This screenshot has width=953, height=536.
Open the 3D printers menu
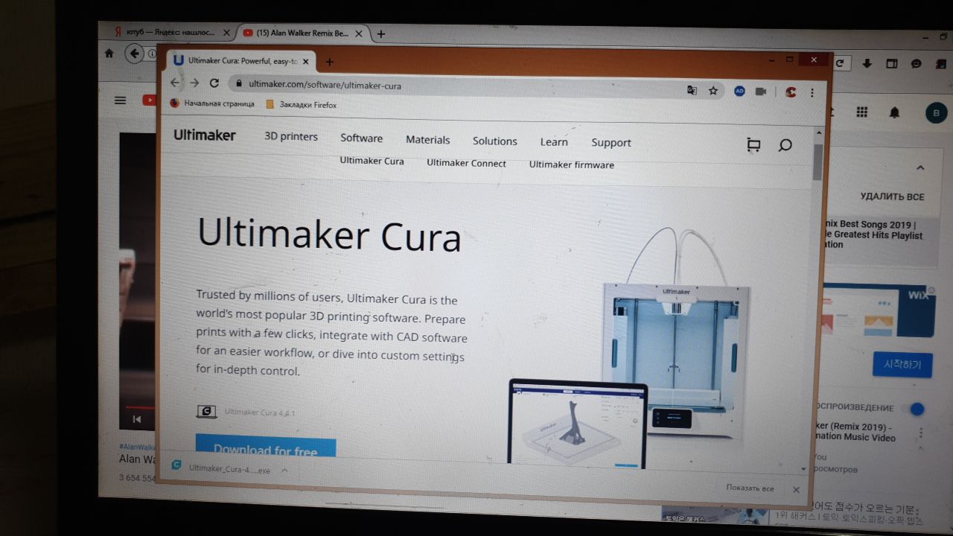291,137
